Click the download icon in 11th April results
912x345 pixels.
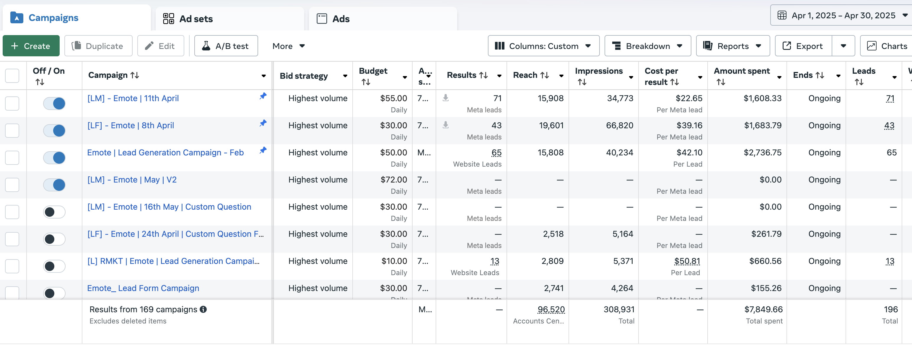445,98
